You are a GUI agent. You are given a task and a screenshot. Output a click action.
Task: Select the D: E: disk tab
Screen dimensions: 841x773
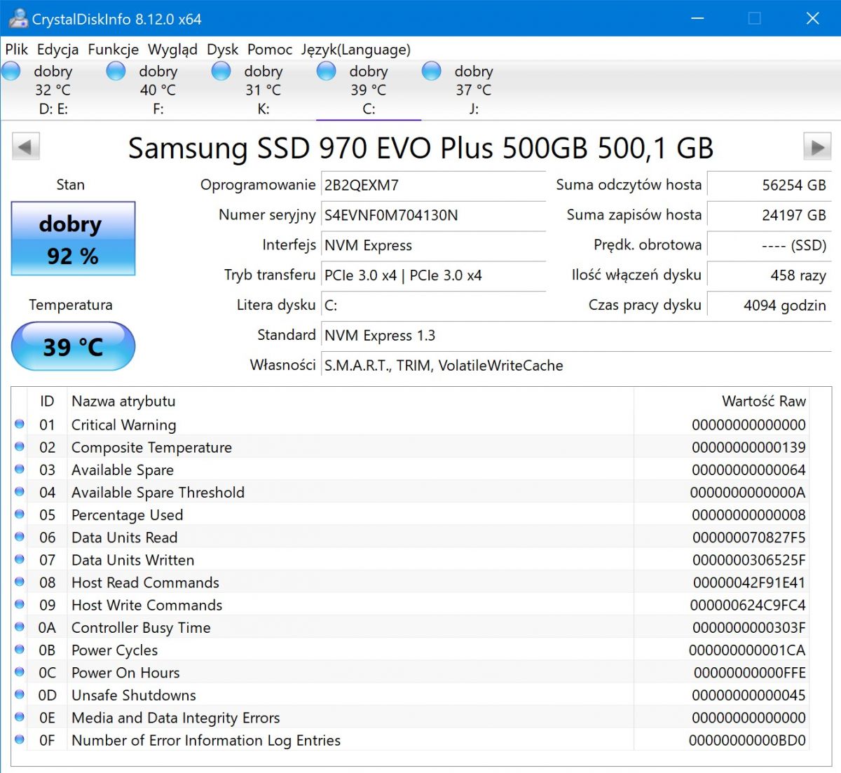click(x=53, y=90)
